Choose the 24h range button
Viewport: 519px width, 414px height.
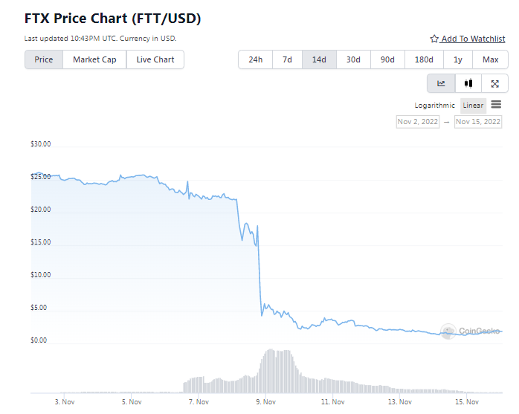click(x=256, y=59)
